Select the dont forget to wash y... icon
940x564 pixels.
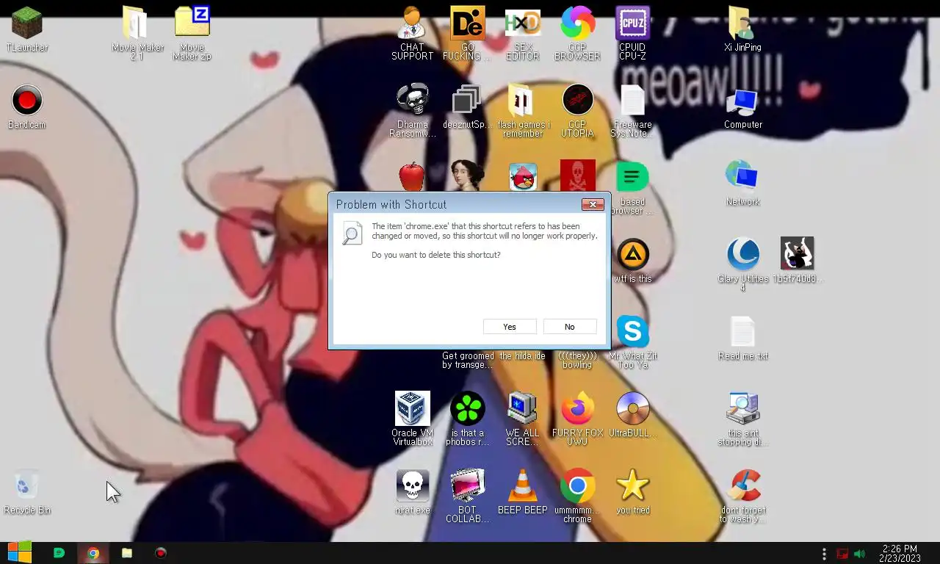pos(742,496)
